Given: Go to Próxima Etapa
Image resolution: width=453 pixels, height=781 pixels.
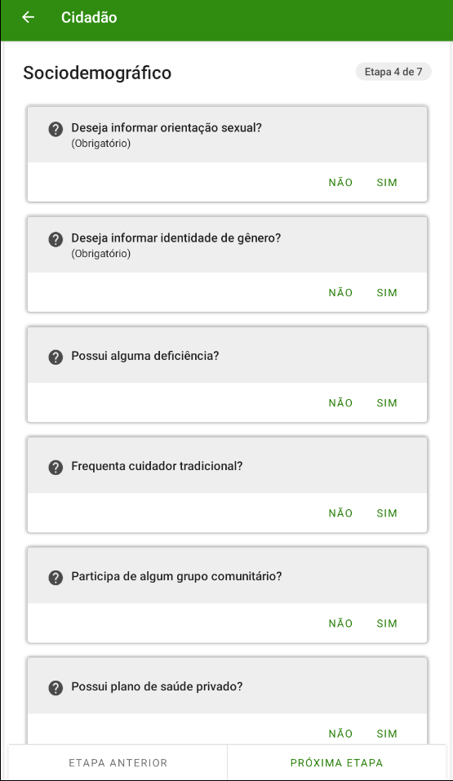Looking at the screenshot, I should [x=336, y=762].
